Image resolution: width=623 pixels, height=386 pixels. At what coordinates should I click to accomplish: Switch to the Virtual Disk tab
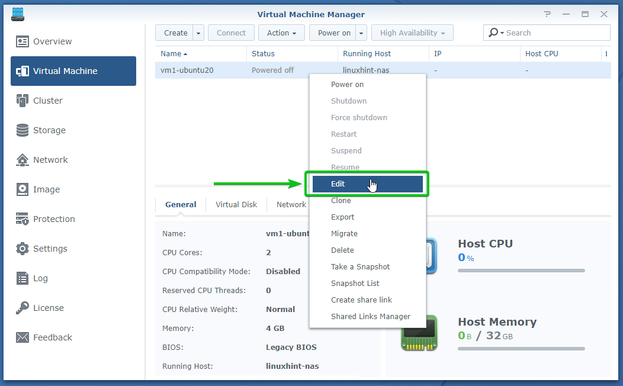[x=236, y=205]
